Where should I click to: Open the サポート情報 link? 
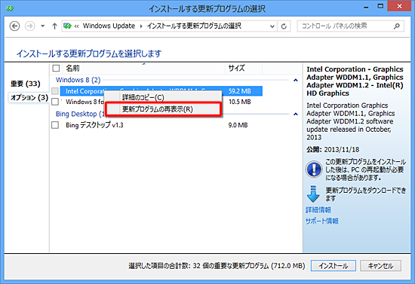pyautogui.click(x=322, y=221)
